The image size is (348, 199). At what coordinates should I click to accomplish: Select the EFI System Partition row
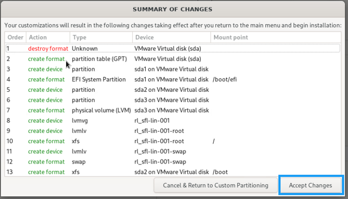pyautogui.click(x=173, y=79)
